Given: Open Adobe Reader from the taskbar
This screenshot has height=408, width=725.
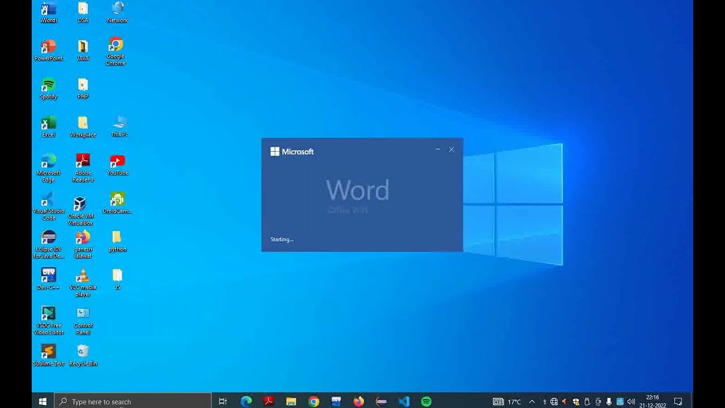Looking at the screenshot, I should pos(268,401).
